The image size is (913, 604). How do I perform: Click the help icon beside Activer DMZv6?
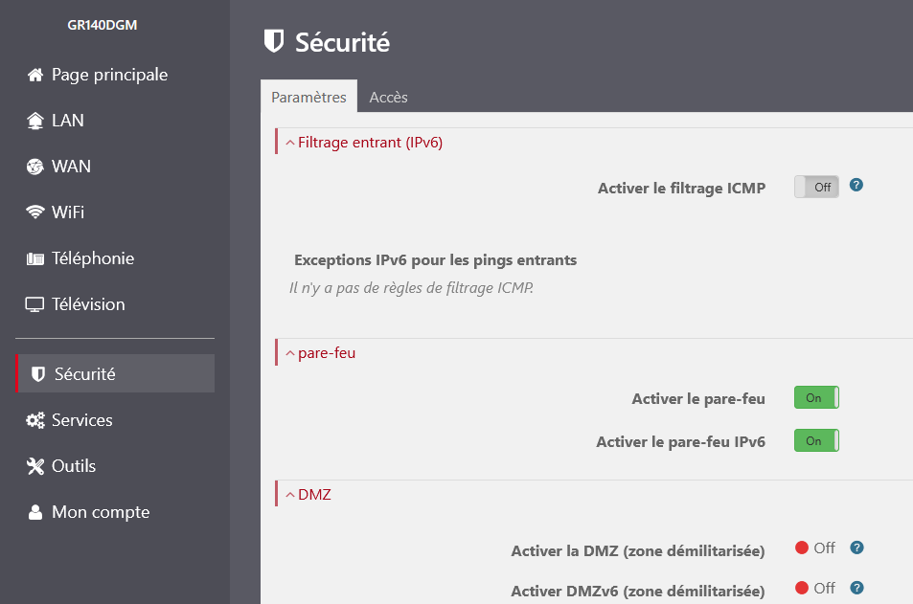[856, 588]
